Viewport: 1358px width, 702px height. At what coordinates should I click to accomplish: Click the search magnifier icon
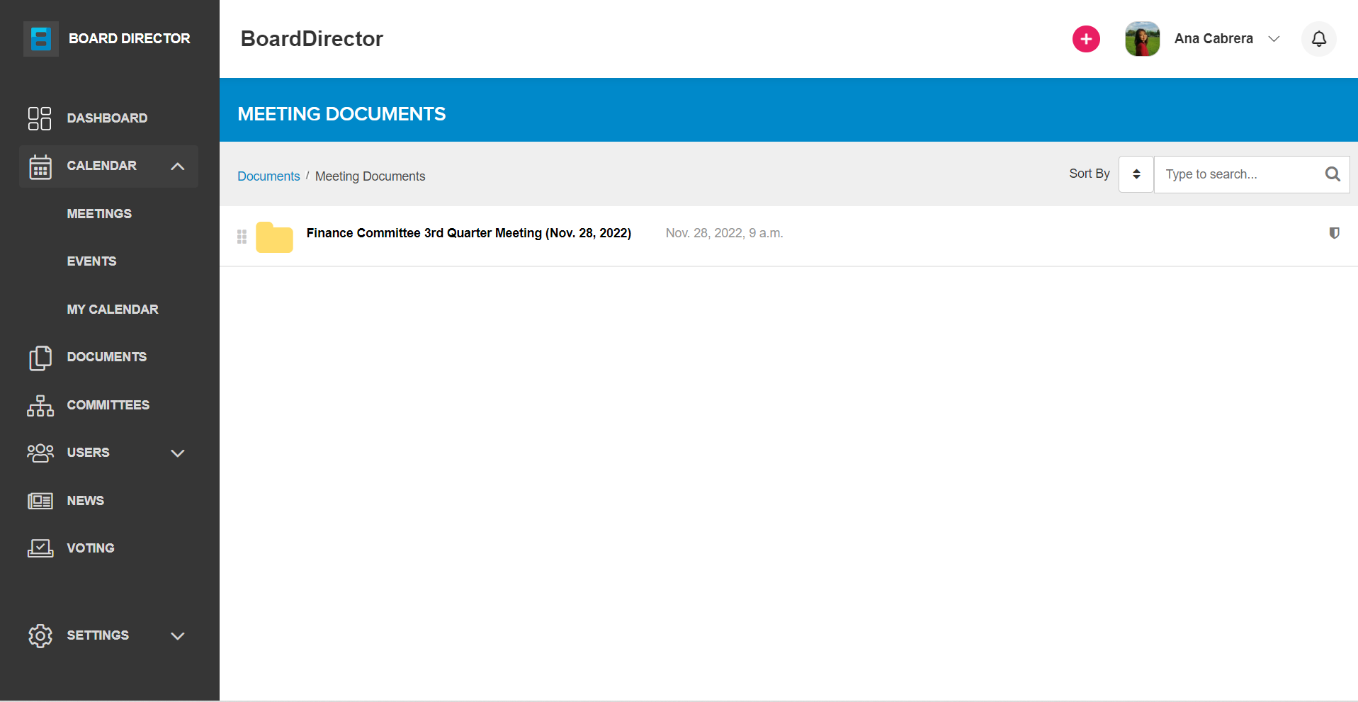[x=1332, y=174]
